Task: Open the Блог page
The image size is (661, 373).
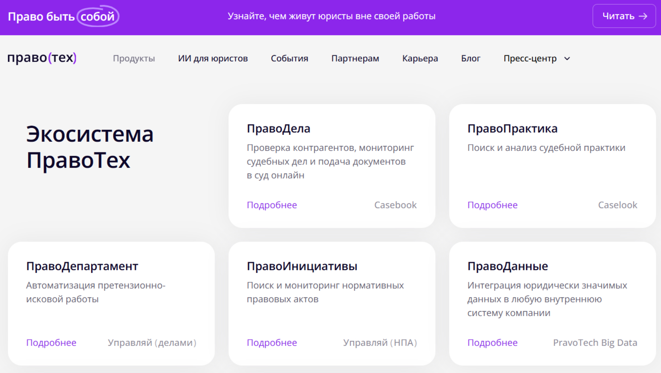Action: (x=471, y=59)
